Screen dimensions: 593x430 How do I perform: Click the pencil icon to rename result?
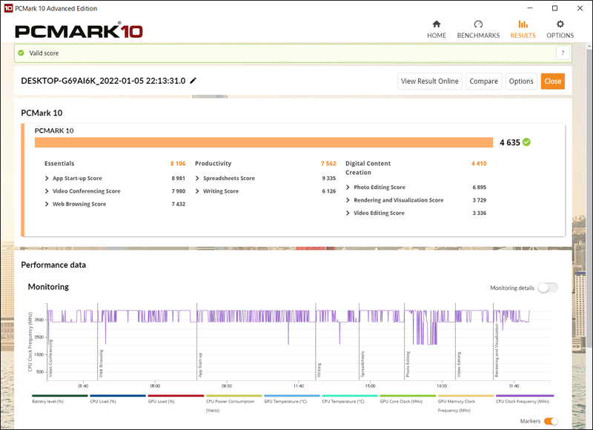(193, 81)
